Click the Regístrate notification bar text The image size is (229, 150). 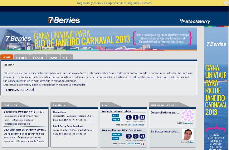(x=114, y=3)
